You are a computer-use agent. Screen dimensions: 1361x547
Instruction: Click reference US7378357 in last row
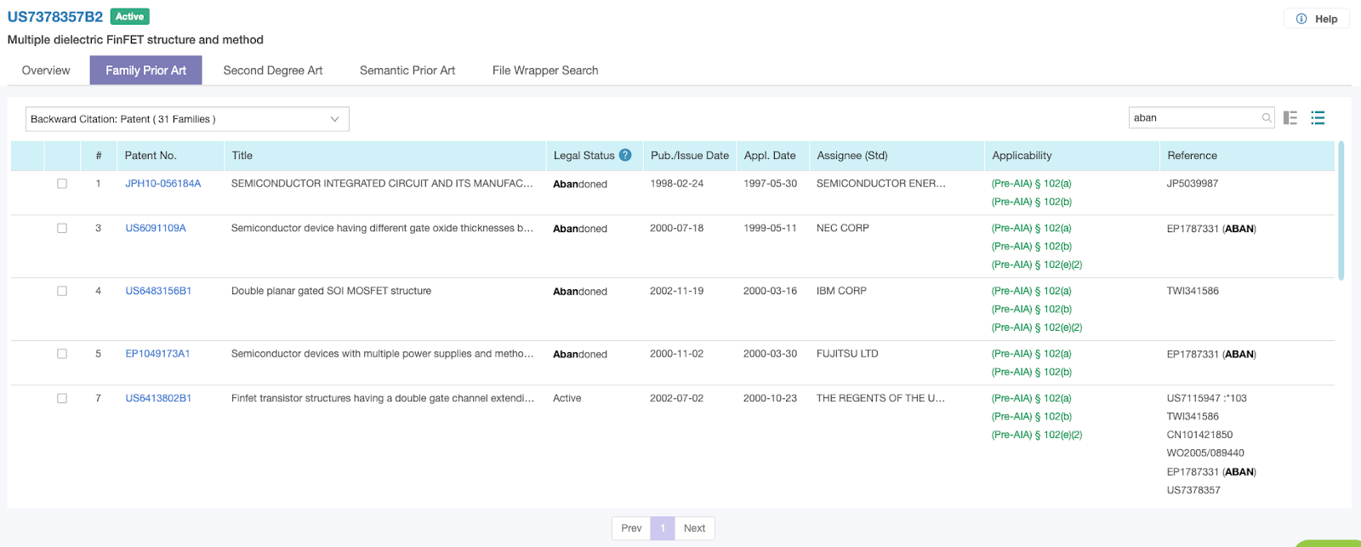coord(1193,490)
